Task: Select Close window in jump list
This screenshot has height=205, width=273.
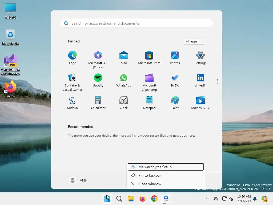Action: click(166, 184)
